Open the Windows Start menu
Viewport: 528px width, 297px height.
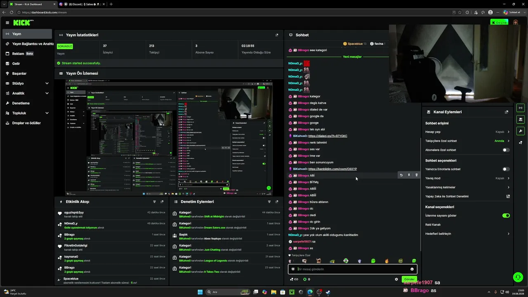coord(200,292)
